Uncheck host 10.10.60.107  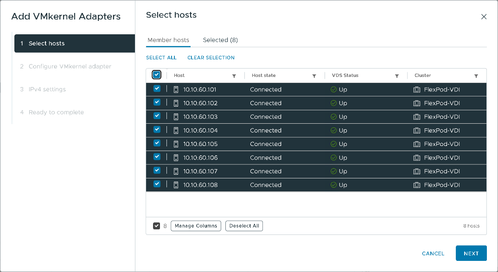point(157,171)
